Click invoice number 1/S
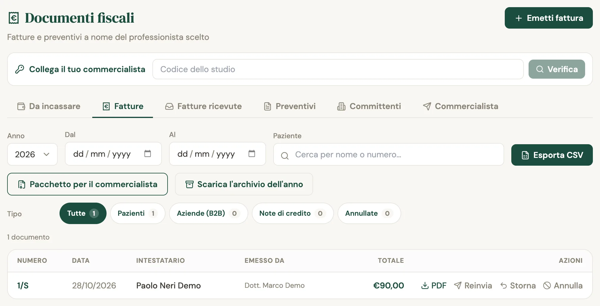This screenshot has height=306, width=600. 23,285
